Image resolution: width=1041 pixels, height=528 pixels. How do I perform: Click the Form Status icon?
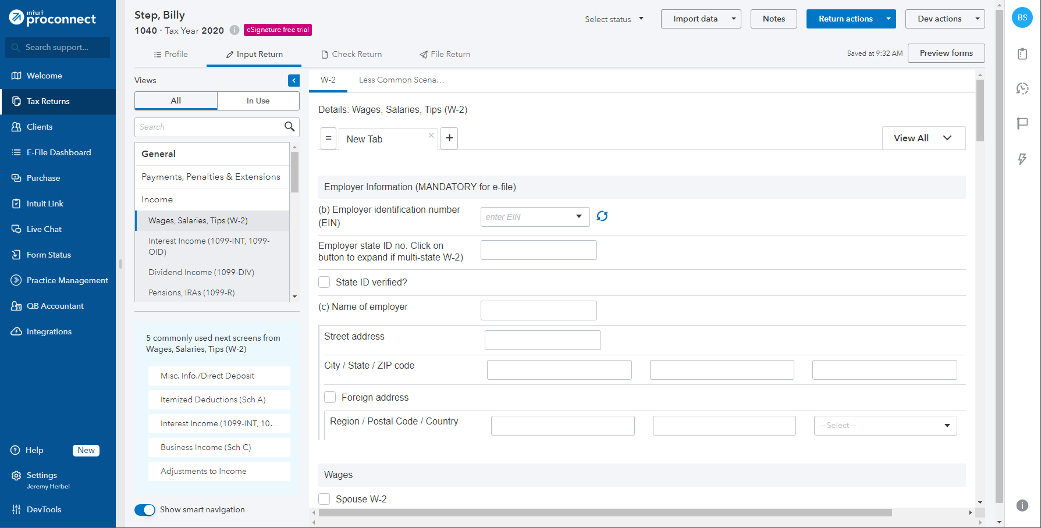[x=16, y=255]
